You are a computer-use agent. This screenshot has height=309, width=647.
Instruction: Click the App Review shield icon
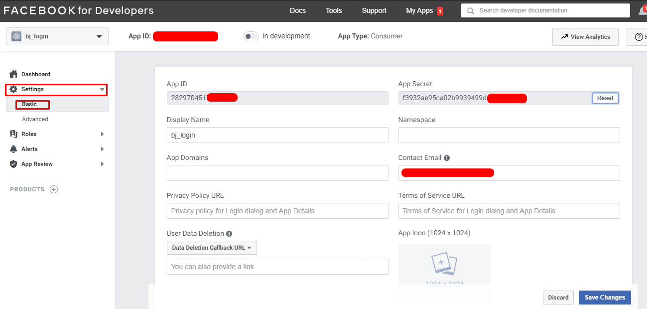tap(13, 163)
